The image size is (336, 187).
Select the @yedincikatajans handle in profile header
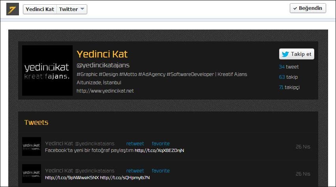click(103, 65)
